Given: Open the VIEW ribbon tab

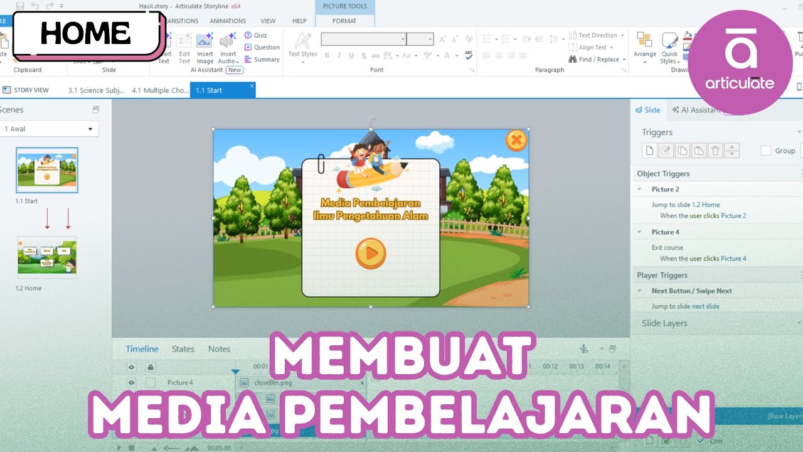Looking at the screenshot, I should (268, 21).
